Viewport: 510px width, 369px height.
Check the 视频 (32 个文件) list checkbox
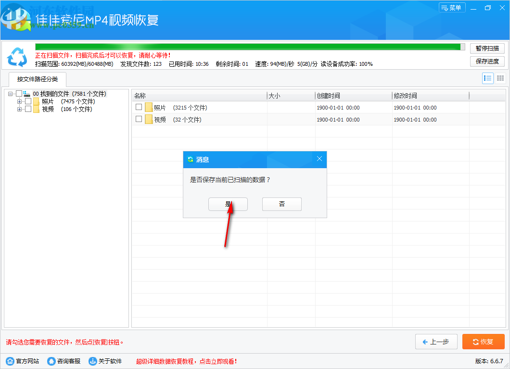click(139, 119)
